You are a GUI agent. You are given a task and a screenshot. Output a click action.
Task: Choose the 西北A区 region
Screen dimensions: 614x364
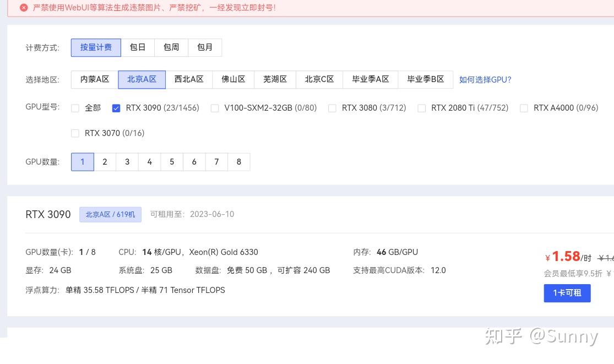tap(189, 79)
